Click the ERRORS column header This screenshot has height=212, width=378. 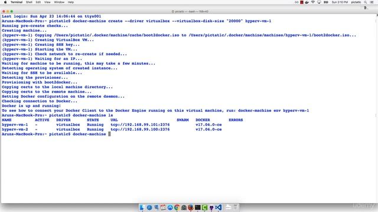click(x=236, y=120)
